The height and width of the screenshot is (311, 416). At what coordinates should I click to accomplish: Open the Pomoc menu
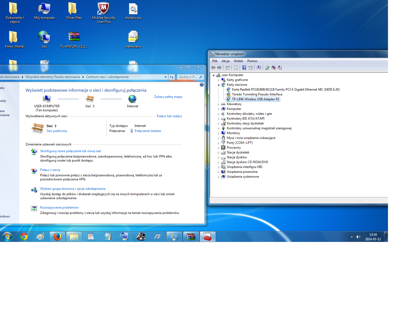pos(252,61)
